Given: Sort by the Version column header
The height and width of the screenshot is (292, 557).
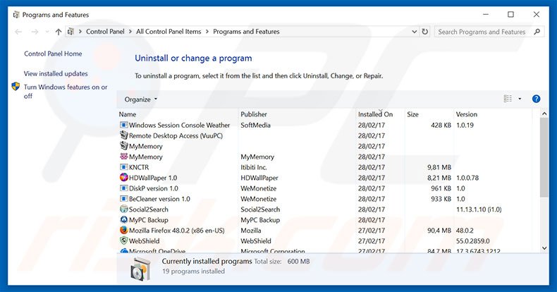Looking at the screenshot, I should 467,114.
